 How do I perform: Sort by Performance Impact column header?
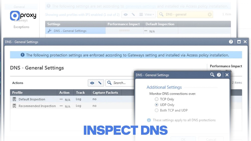(124, 24)
